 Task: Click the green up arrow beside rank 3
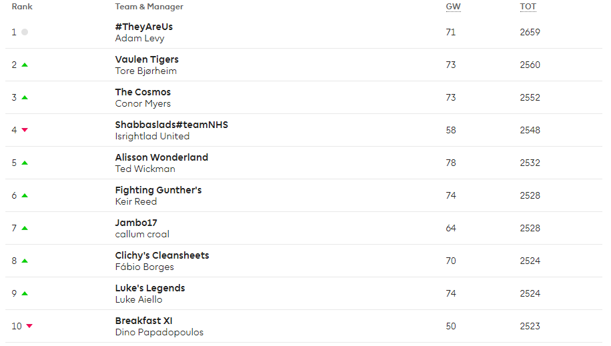(x=25, y=97)
